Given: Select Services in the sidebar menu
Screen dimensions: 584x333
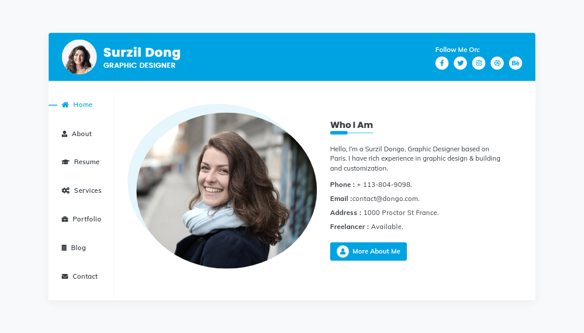Looking at the screenshot, I should (88, 190).
